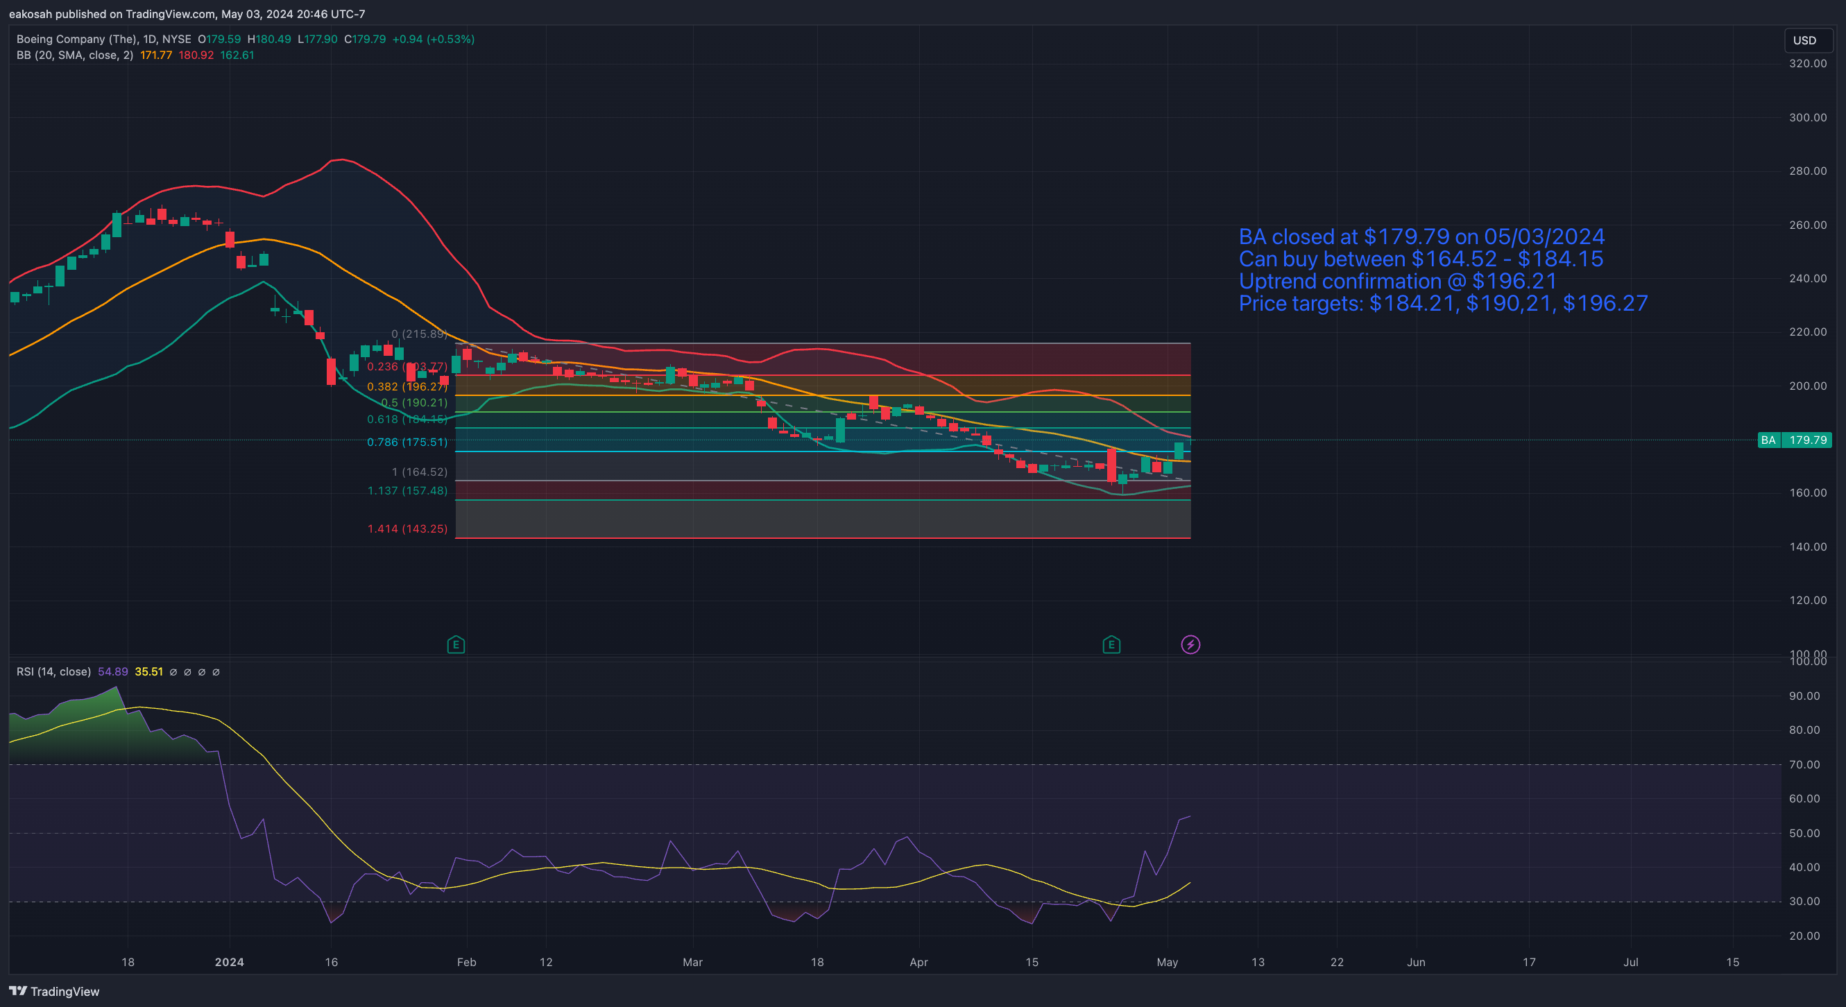Click the RSI 30.00 scale label

(1804, 901)
